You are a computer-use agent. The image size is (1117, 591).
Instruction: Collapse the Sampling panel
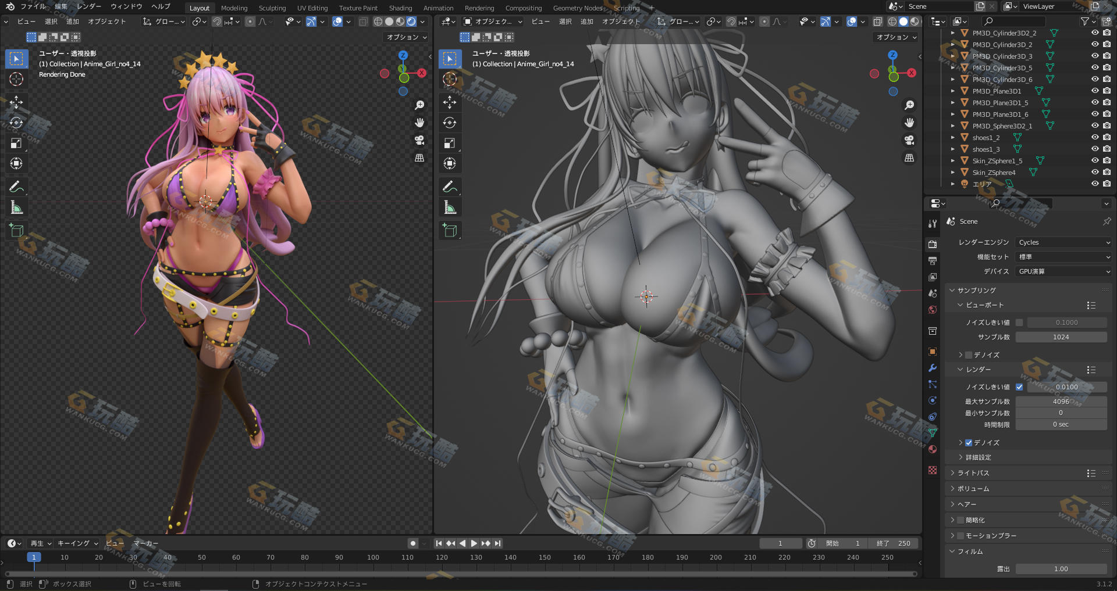point(952,291)
